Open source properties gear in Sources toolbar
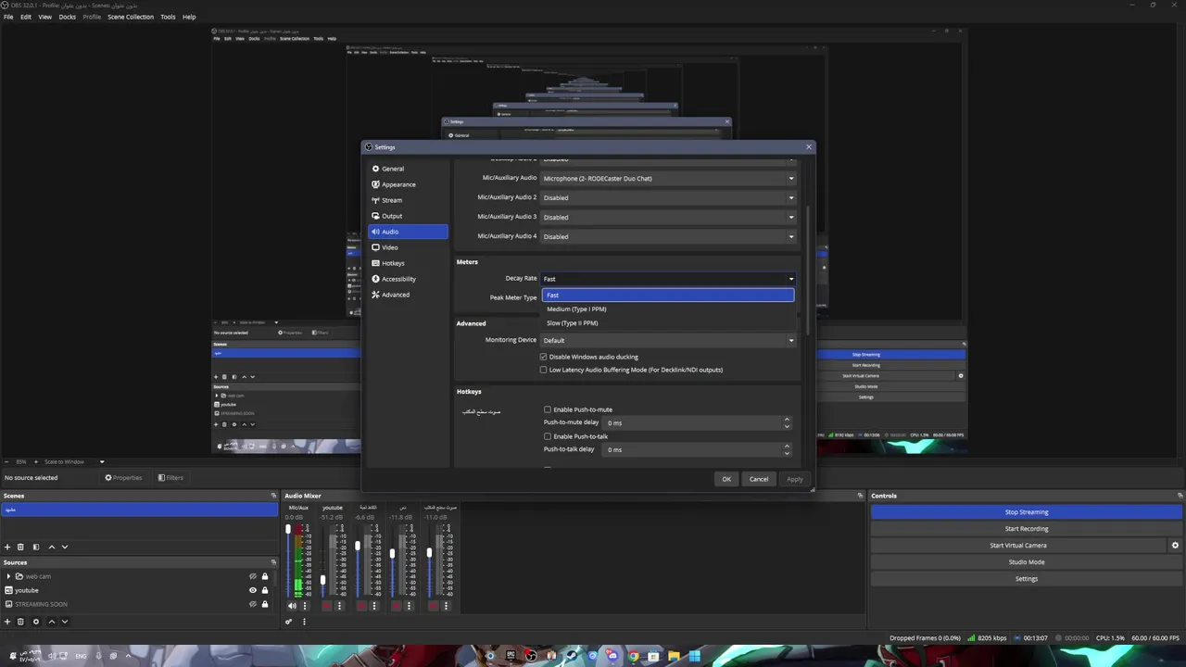The height and width of the screenshot is (667, 1186). pos(36,622)
